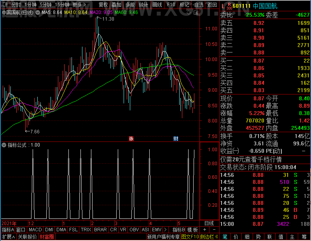Image resolution: width=311 pixels, height=241 pixels.
Task: Click the 返回 button
Action: 212,5
